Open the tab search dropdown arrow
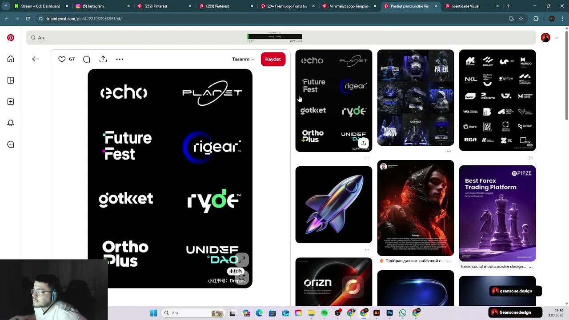This screenshot has width=569, height=320. click(x=5, y=6)
